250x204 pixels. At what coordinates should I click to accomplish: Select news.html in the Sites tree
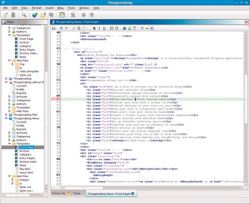click(26, 173)
